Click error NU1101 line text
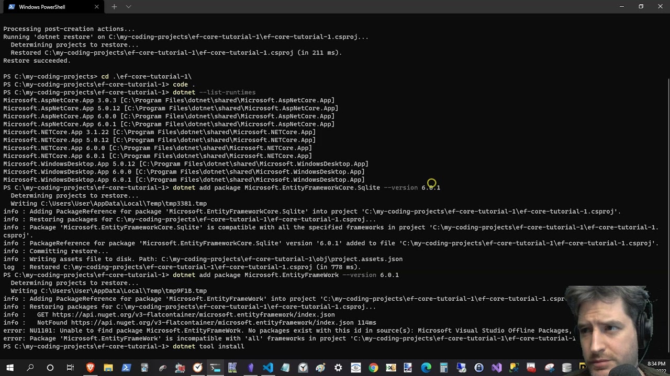The image size is (670, 376). 287,331
